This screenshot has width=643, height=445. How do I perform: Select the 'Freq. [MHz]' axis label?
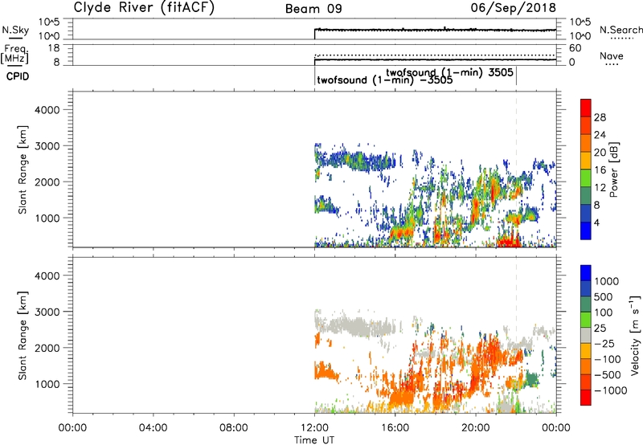(14, 55)
